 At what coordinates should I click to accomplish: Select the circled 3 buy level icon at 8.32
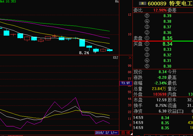click(147, 55)
